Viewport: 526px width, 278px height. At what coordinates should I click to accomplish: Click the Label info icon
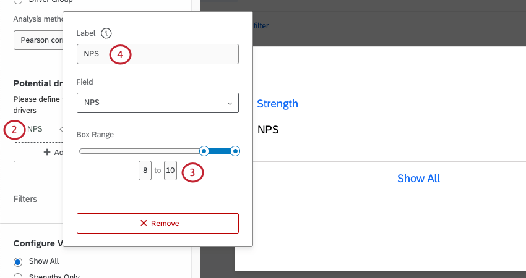tap(108, 33)
